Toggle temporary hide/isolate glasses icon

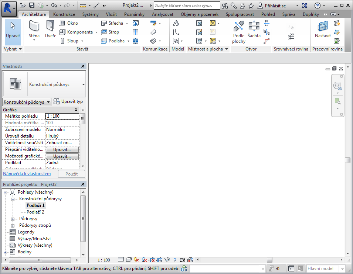tap(167, 260)
